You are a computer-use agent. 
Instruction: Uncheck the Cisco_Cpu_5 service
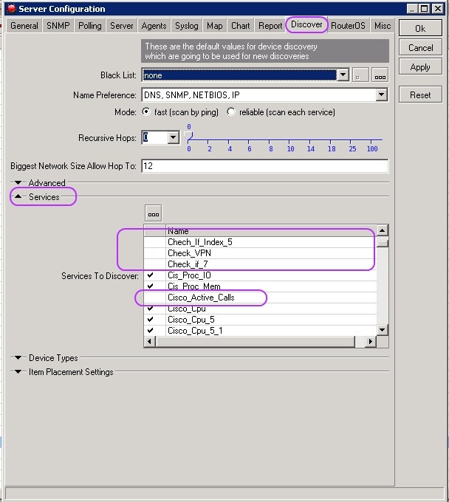(151, 319)
